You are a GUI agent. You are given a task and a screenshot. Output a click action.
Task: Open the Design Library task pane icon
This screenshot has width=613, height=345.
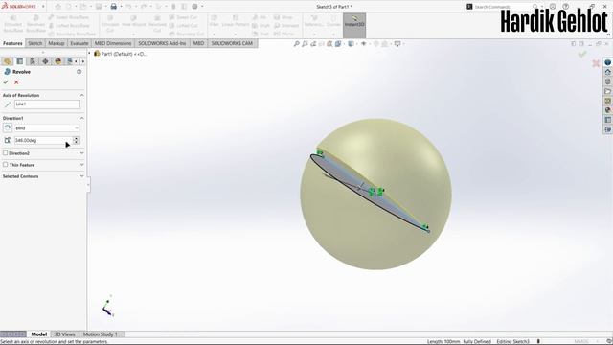point(607,81)
